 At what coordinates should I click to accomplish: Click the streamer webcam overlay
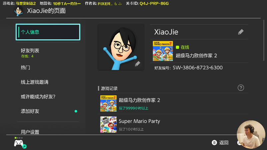click(251, 134)
